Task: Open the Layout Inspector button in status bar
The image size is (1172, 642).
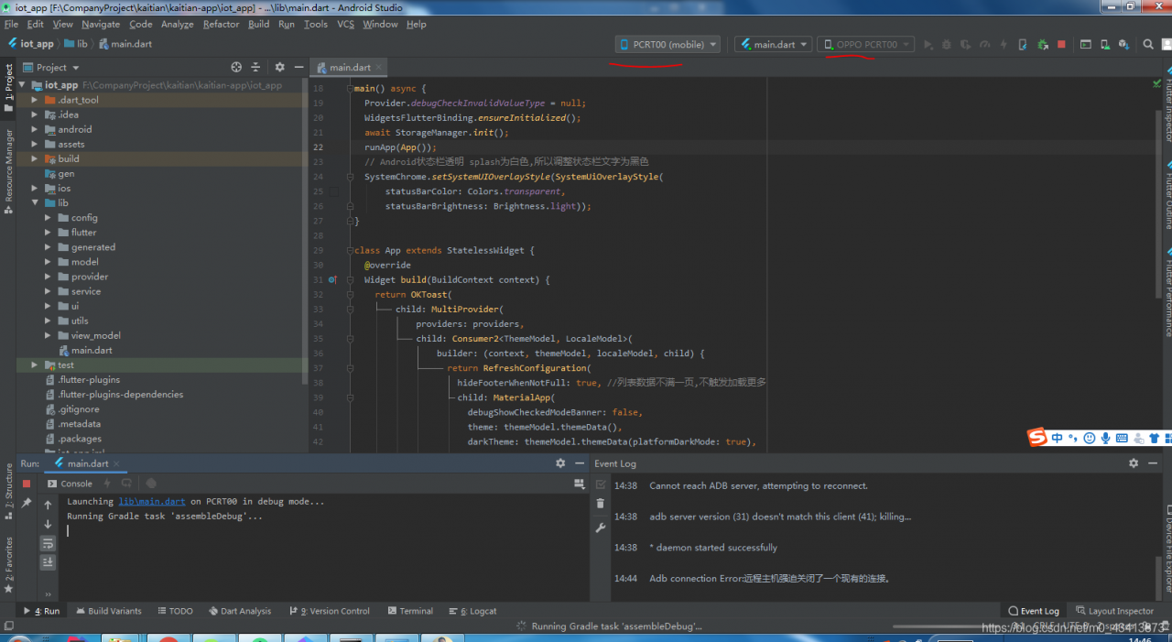Action: pyautogui.click(x=1114, y=611)
